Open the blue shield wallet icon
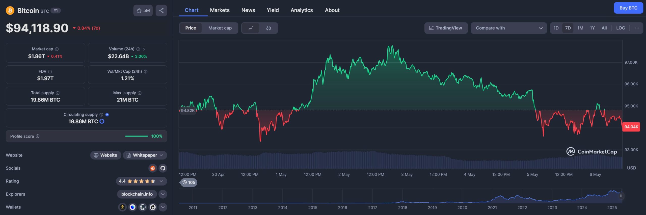646x215 pixels. [132, 207]
